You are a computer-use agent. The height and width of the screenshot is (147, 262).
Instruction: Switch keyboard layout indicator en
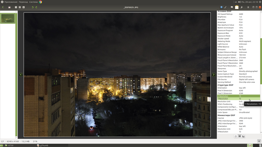pos(236,2)
